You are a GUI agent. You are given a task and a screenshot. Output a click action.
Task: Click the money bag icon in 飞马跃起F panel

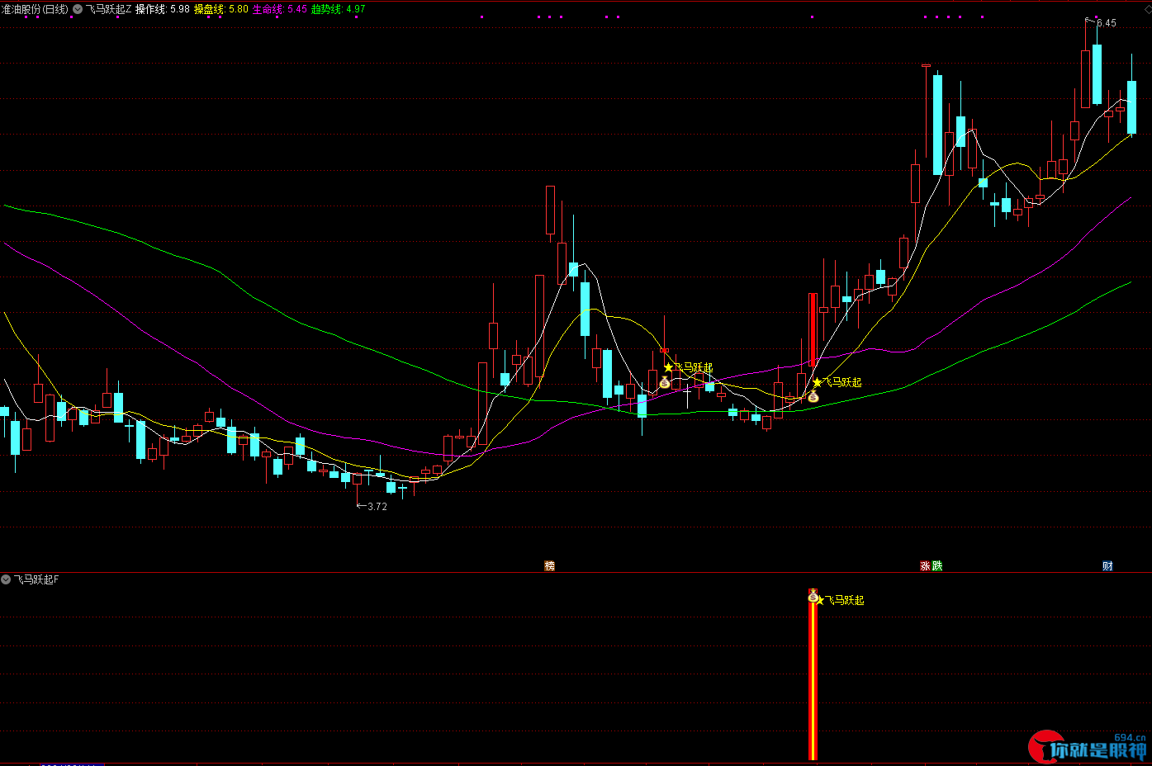[813, 595]
